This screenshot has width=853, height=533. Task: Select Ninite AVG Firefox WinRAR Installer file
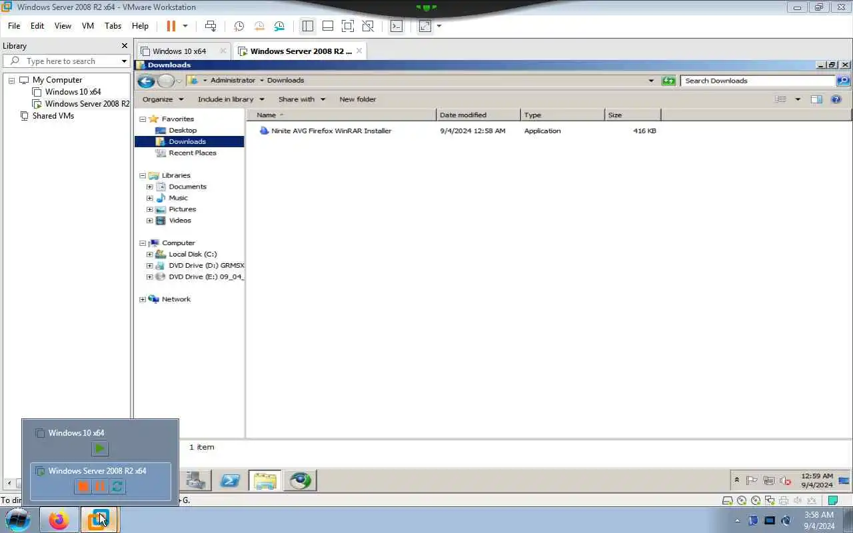(x=331, y=131)
